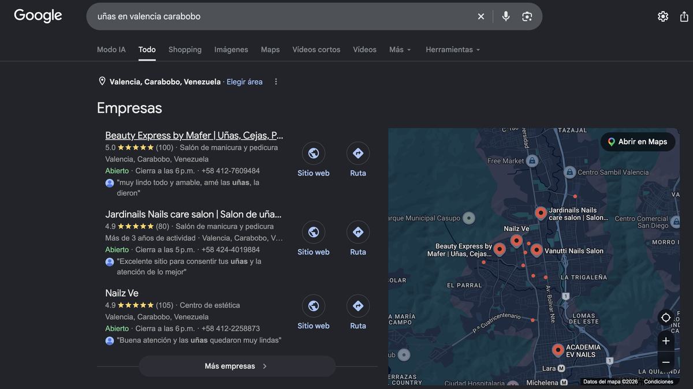Zoom out on the map
Image resolution: width=693 pixels, height=389 pixels.
click(x=666, y=362)
